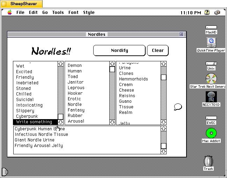Click the Control Strip tab icon

tap(5, 172)
